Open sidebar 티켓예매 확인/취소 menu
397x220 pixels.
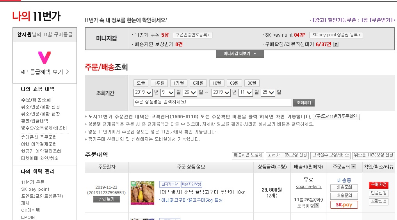[x=40, y=158]
